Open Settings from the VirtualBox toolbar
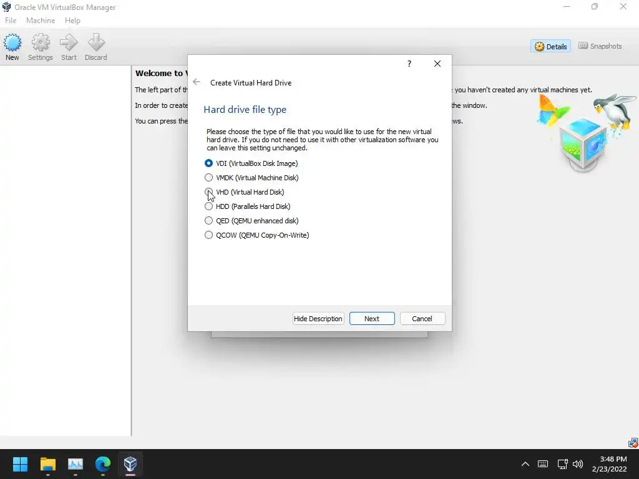The height and width of the screenshot is (479, 639). click(41, 47)
